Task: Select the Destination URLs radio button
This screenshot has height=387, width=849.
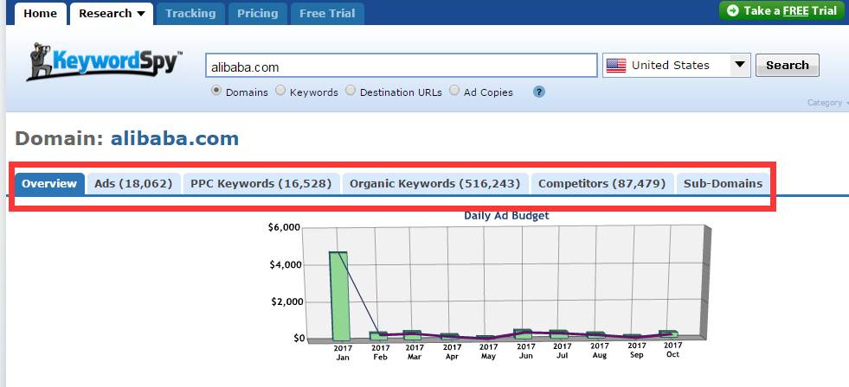Action: pyautogui.click(x=351, y=91)
